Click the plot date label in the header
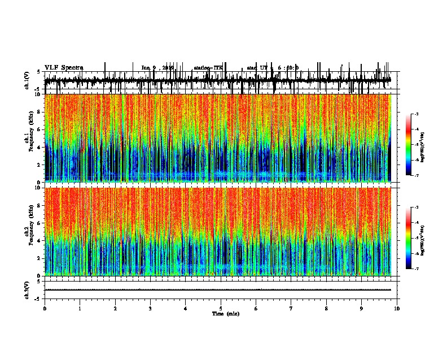447x346 pixels. [157, 68]
